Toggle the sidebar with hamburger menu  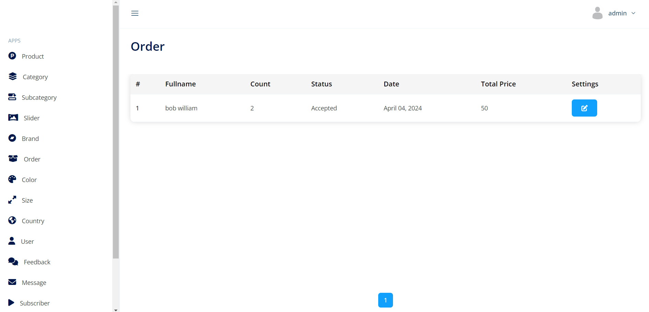point(135,13)
